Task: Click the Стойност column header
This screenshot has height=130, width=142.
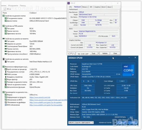Action: [33, 13]
